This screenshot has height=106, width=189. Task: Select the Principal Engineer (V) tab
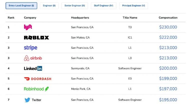[133, 6]
